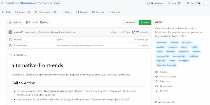
Task: Select the 'awesome-lists' topic tag
Action: 179,56
